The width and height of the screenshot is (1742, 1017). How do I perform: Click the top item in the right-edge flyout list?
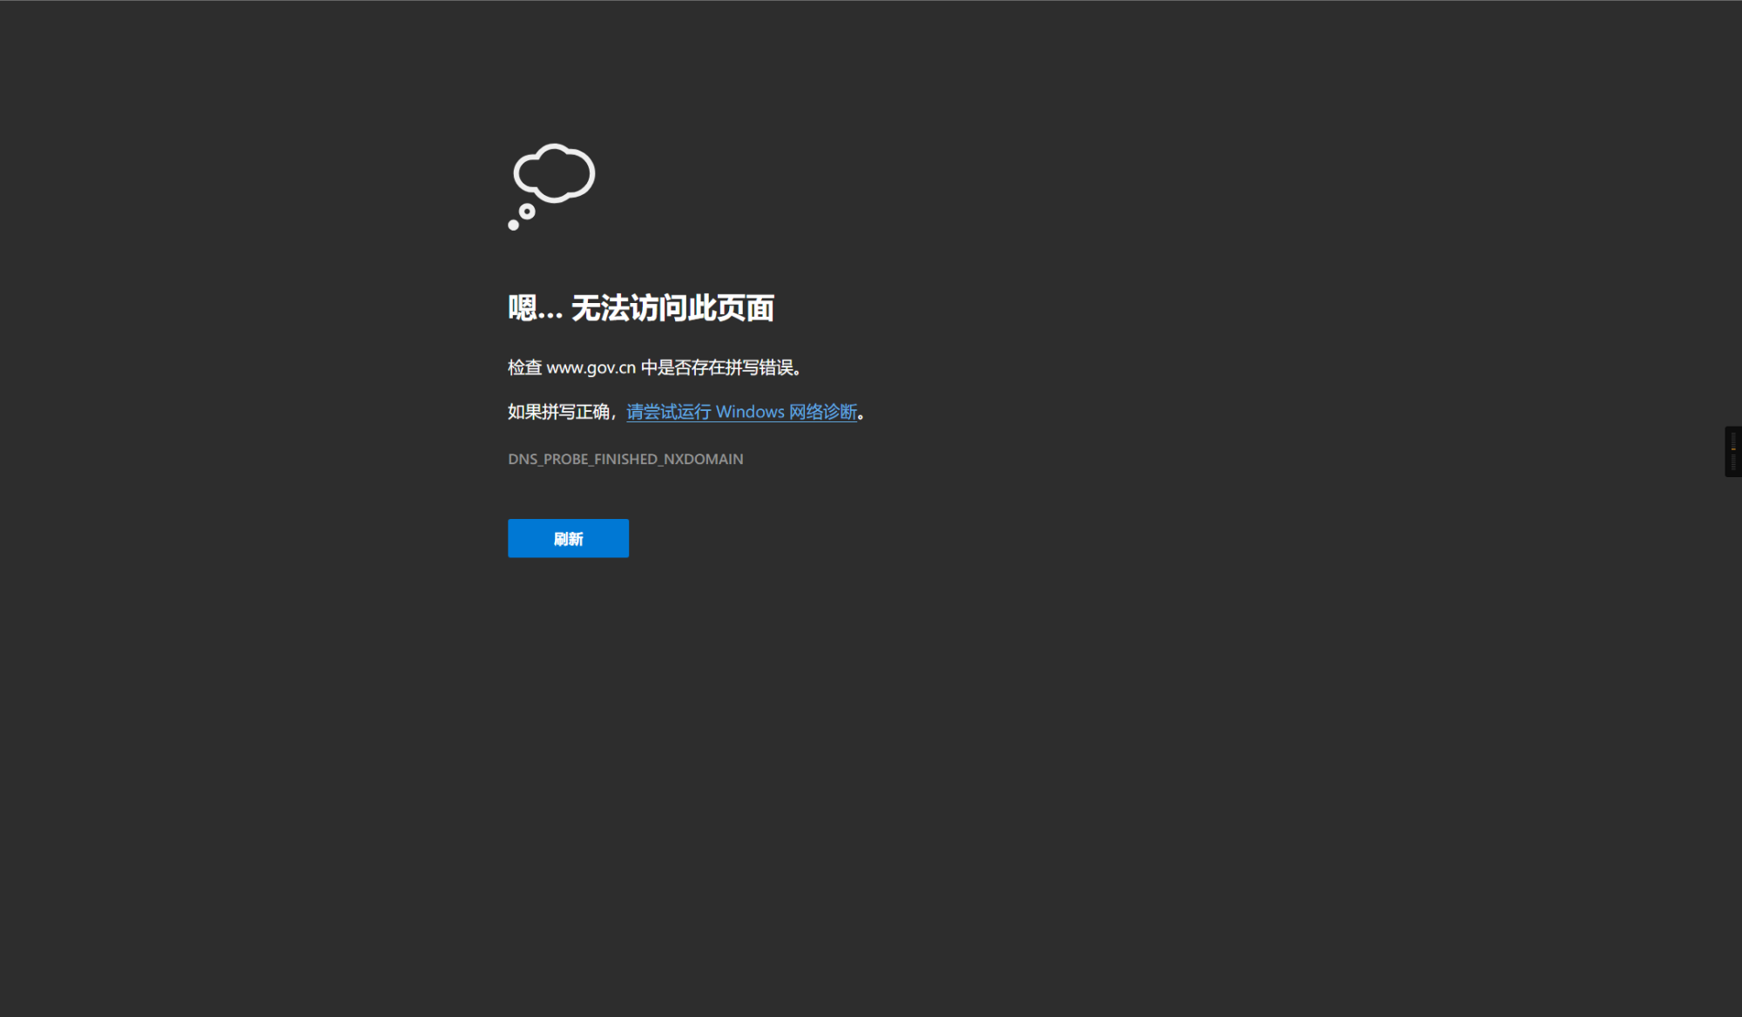tap(1733, 433)
